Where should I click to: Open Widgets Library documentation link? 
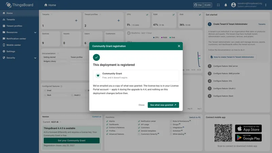point(50,62)
